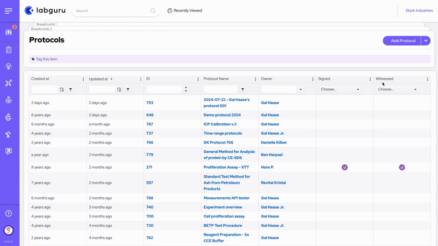Click the Updated at date filter input
This screenshot has width=438, height=246.
point(102,89)
